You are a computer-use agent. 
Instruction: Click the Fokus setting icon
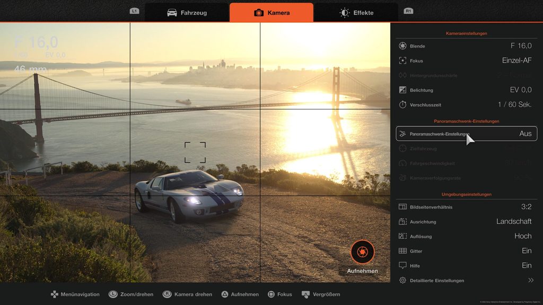(402, 61)
